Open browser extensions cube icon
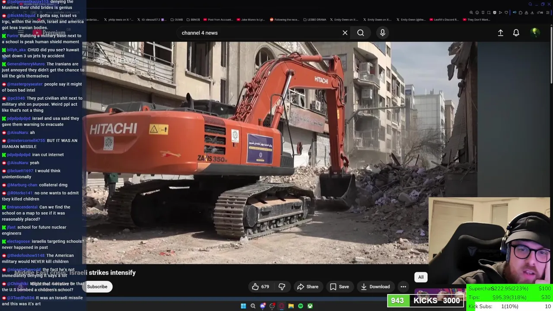Image resolution: width=553 pixels, height=311 pixels. [x=520, y=13]
